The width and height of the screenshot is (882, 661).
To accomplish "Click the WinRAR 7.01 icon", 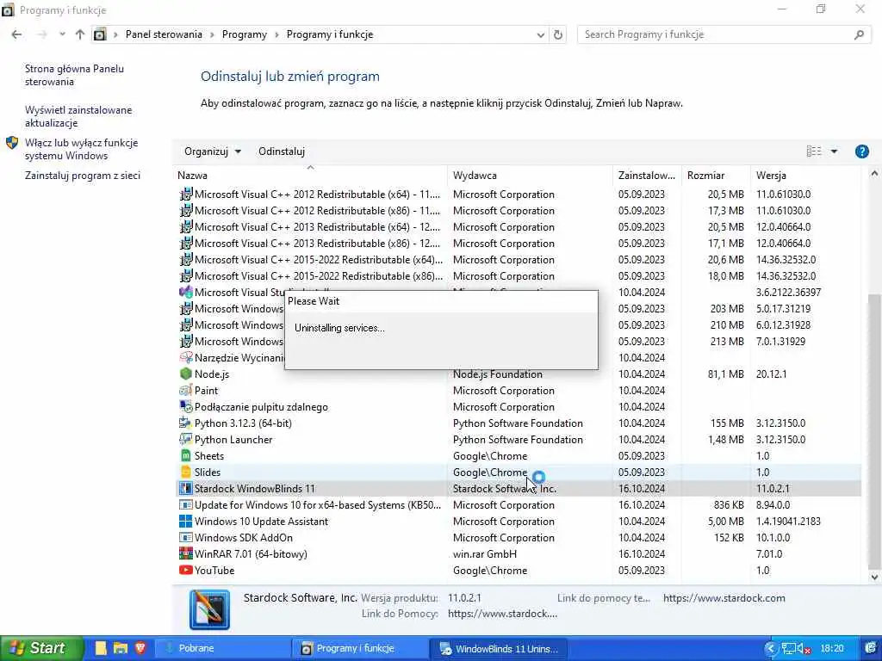I will pos(186,553).
